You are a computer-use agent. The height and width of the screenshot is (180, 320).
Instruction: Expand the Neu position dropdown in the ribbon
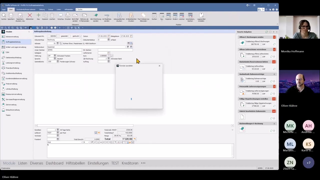pyautogui.click(x=162, y=21)
